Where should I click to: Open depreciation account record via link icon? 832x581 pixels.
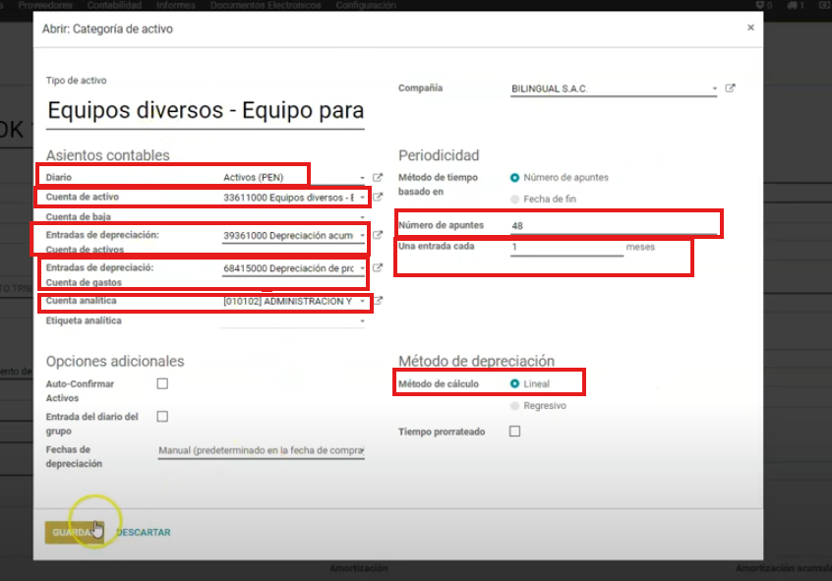378,235
